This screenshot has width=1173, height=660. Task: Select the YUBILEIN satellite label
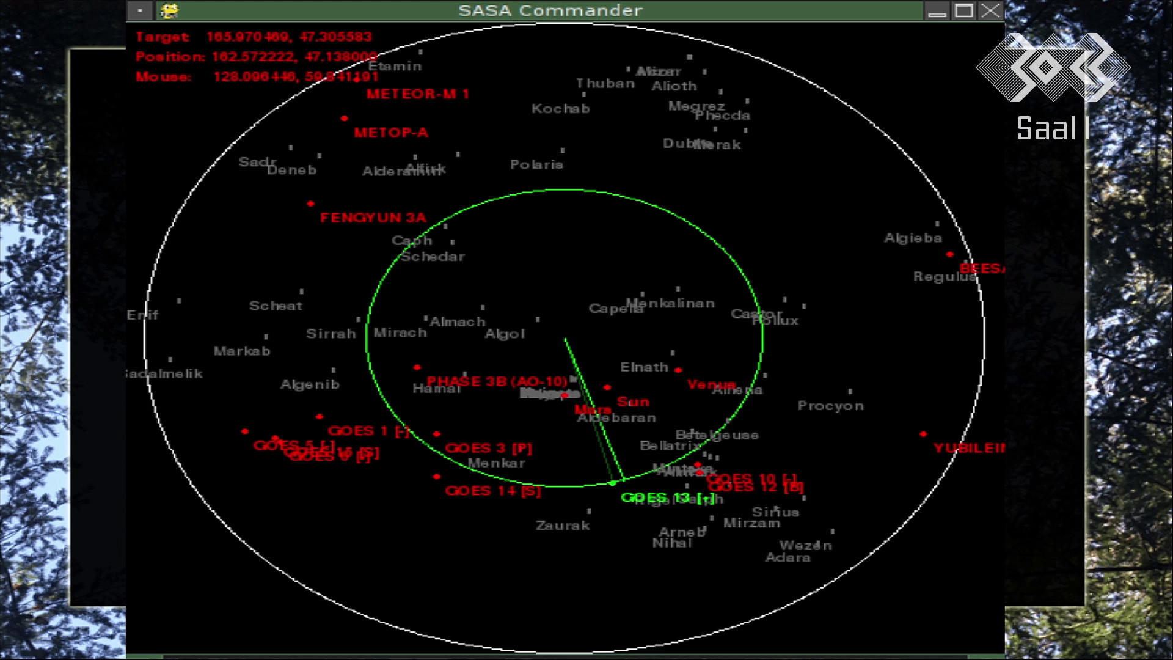(969, 448)
